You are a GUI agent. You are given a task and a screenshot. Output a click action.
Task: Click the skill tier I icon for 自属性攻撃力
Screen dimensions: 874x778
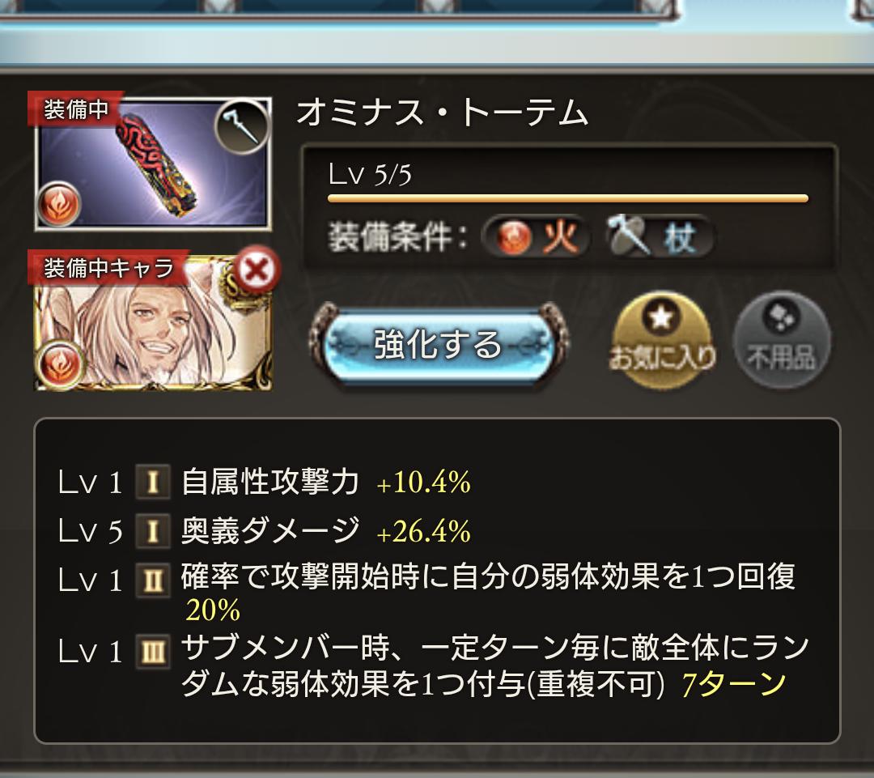[153, 482]
